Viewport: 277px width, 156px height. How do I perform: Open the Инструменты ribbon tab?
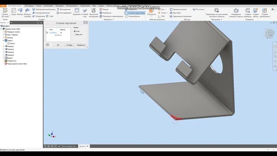[x=72, y=6]
